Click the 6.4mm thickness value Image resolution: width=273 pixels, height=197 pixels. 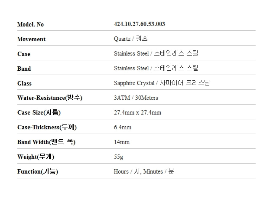click(123, 128)
